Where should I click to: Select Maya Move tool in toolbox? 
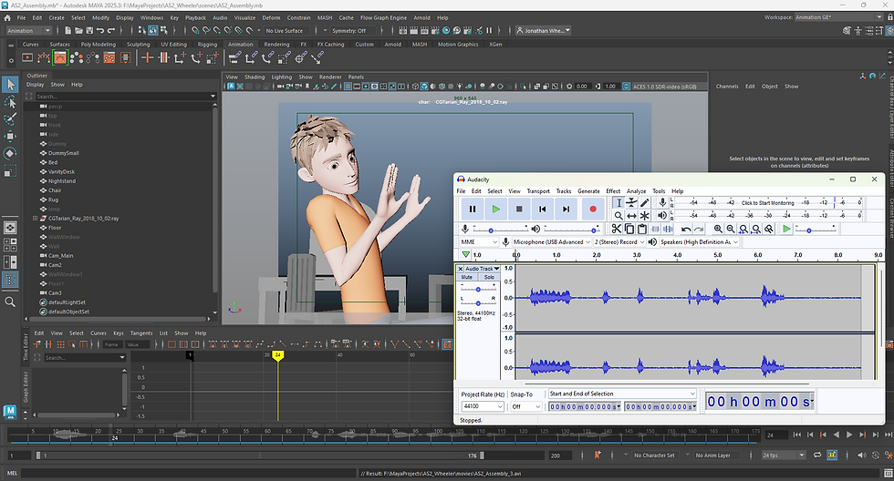[10, 136]
